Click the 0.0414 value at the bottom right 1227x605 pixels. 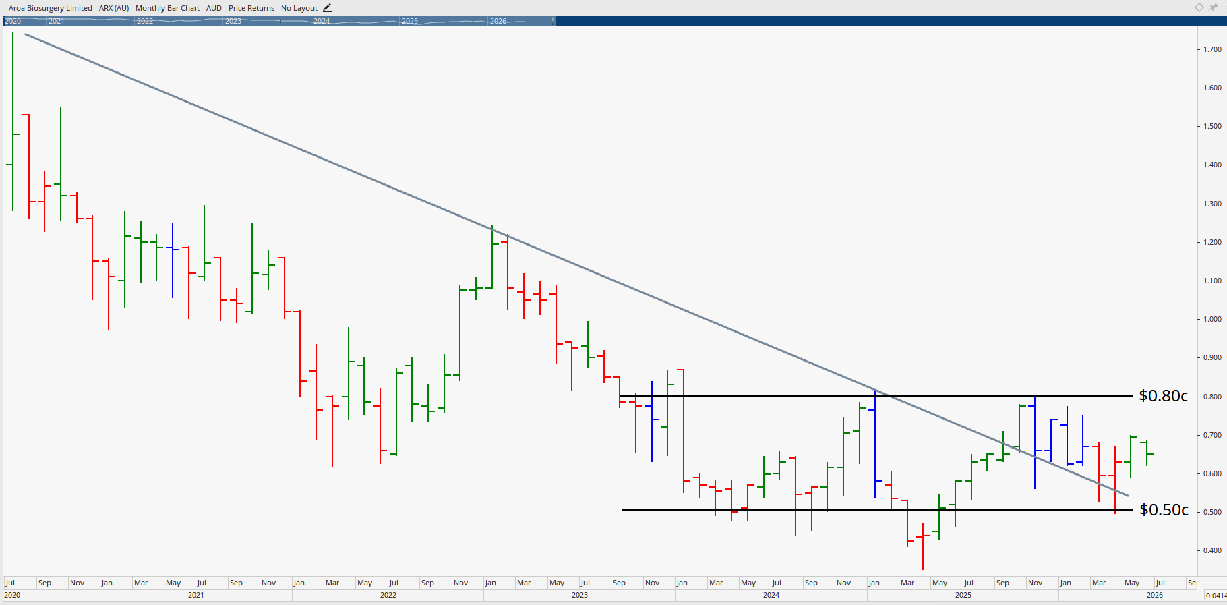(x=1216, y=596)
